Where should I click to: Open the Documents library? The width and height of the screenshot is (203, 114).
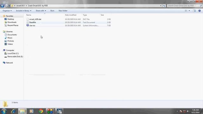tap(12, 35)
